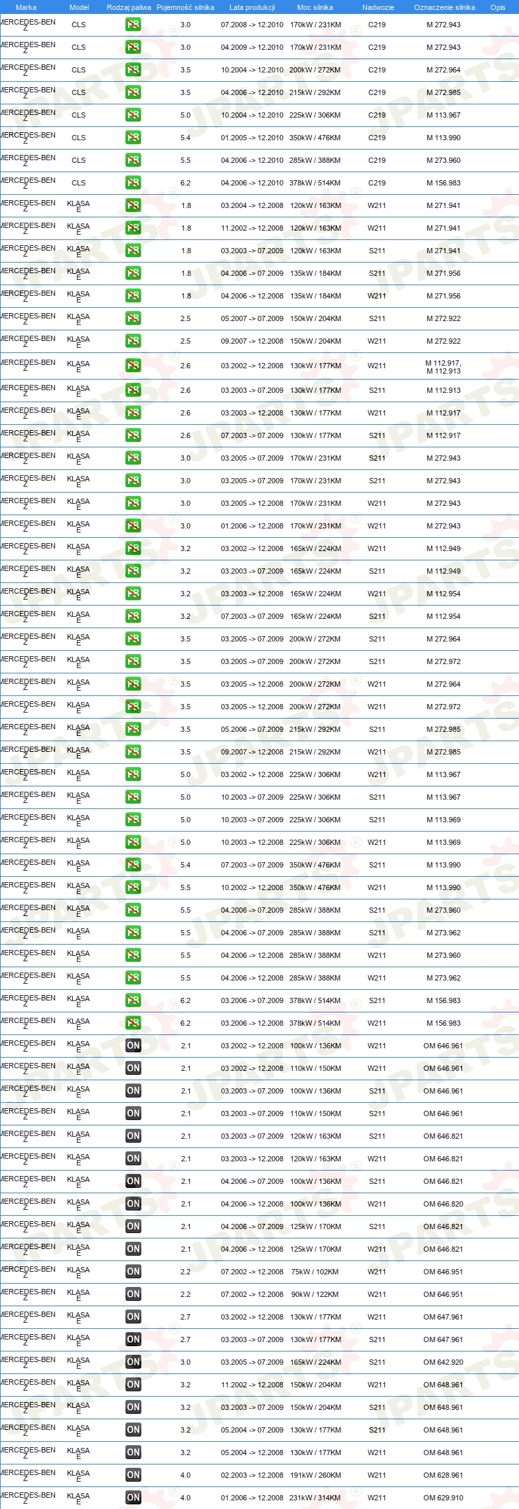This screenshot has height=1509, width=519.
Task: Click the diesel ON icon in the OM 629.910 row
Action: pos(133,1498)
